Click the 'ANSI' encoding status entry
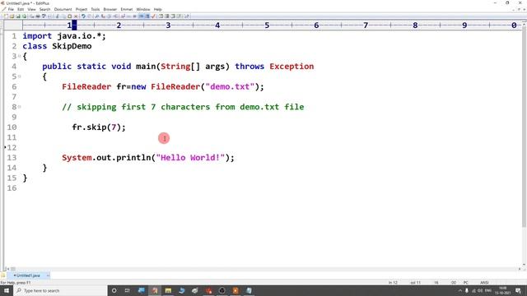Screen dimensions: 527x296 click(484, 283)
